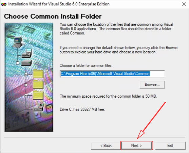Open the Browse... folder picker
This screenshot has height=153, width=189.
point(152,84)
